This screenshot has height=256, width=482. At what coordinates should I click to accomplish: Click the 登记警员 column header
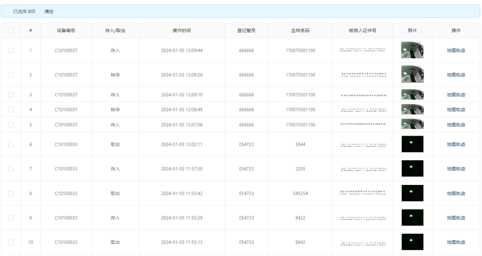(x=246, y=31)
